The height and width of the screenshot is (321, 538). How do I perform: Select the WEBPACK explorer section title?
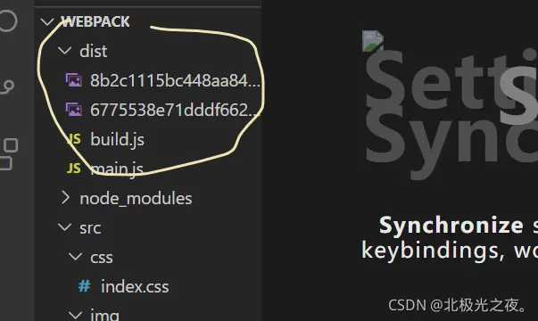click(95, 22)
